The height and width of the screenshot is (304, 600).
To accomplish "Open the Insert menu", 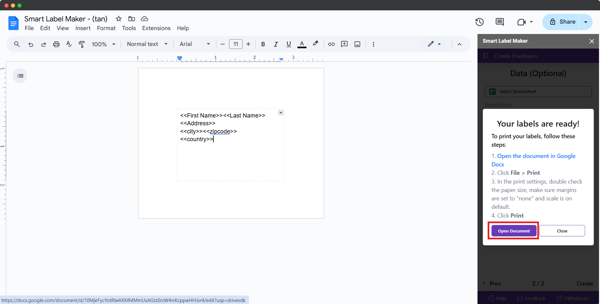I will (83, 28).
